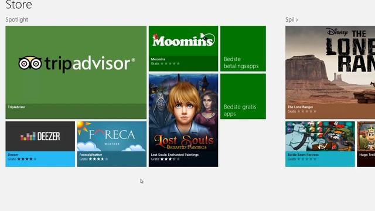
Task: Open the Deezer app tile
Action: [40, 144]
